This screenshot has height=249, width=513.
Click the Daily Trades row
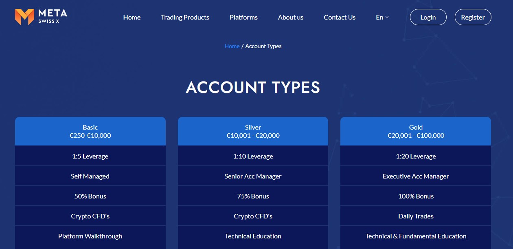pyautogui.click(x=416, y=216)
